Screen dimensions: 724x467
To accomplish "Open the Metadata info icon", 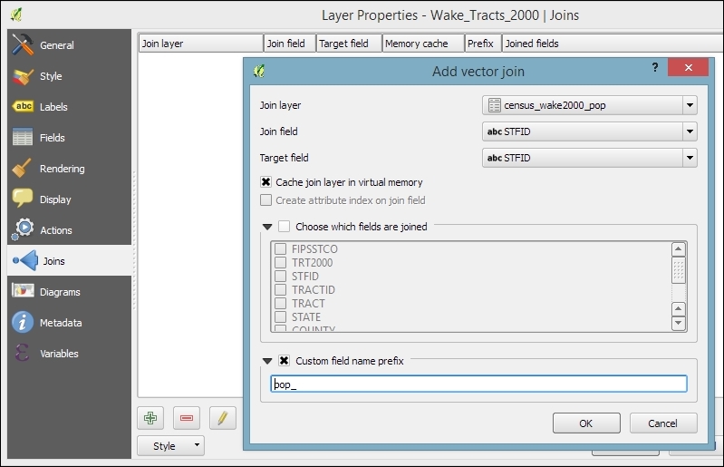I will (x=23, y=323).
